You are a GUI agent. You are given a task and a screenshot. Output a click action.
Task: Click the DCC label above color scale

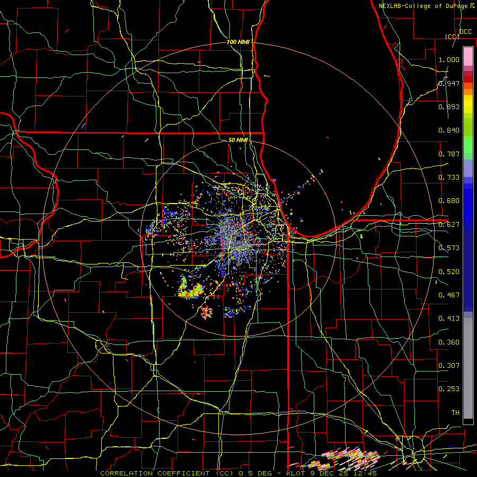tap(465, 32)
